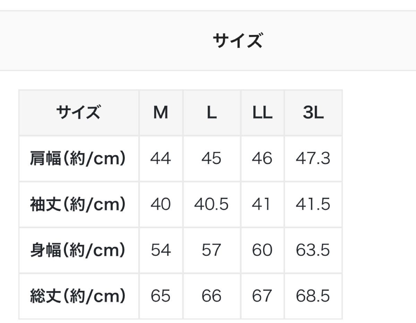Click the LL sleeve length value 41
416x323 pixels.
point(261,204)
